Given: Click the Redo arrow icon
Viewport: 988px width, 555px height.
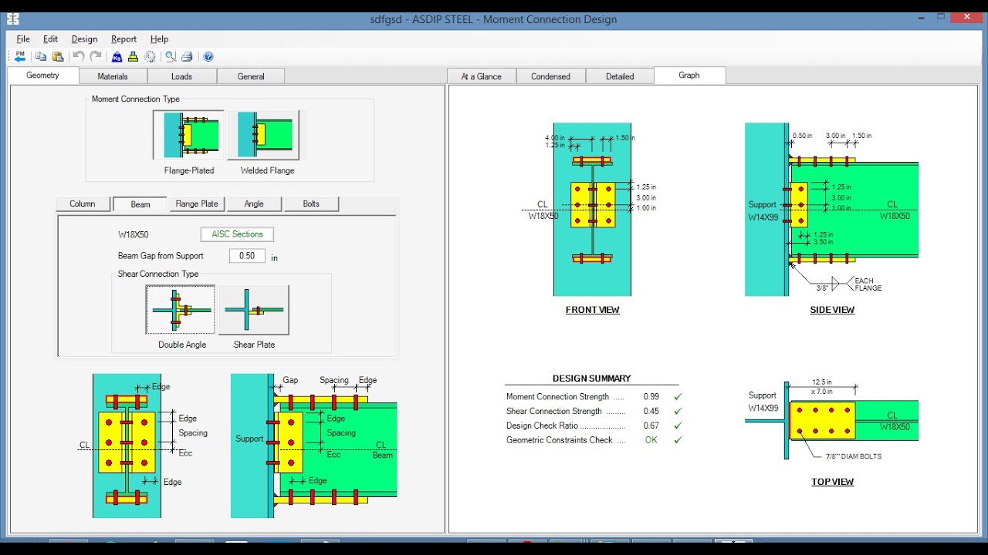Looking at the screenshot, I should 96,56.
